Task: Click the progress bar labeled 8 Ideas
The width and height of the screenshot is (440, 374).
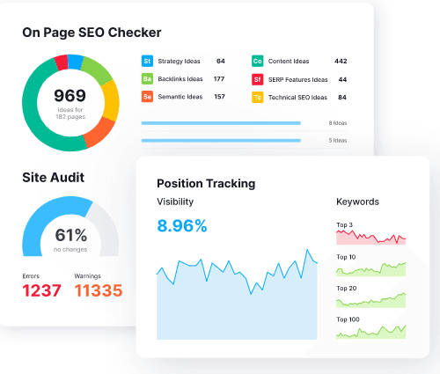Action: pyautogui.click(x=221, y=123)
